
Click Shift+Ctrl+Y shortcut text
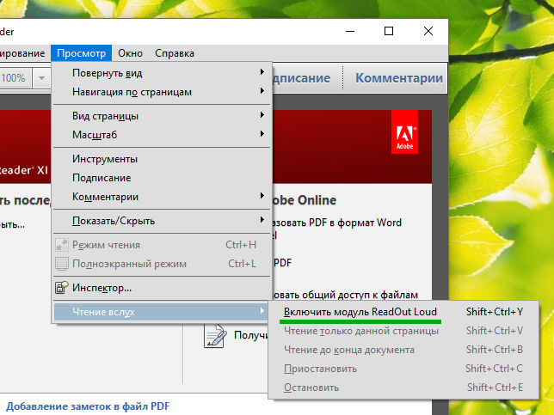[495, 312]
